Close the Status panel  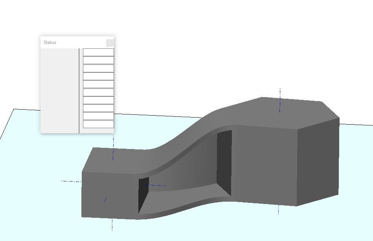point(110,43)
